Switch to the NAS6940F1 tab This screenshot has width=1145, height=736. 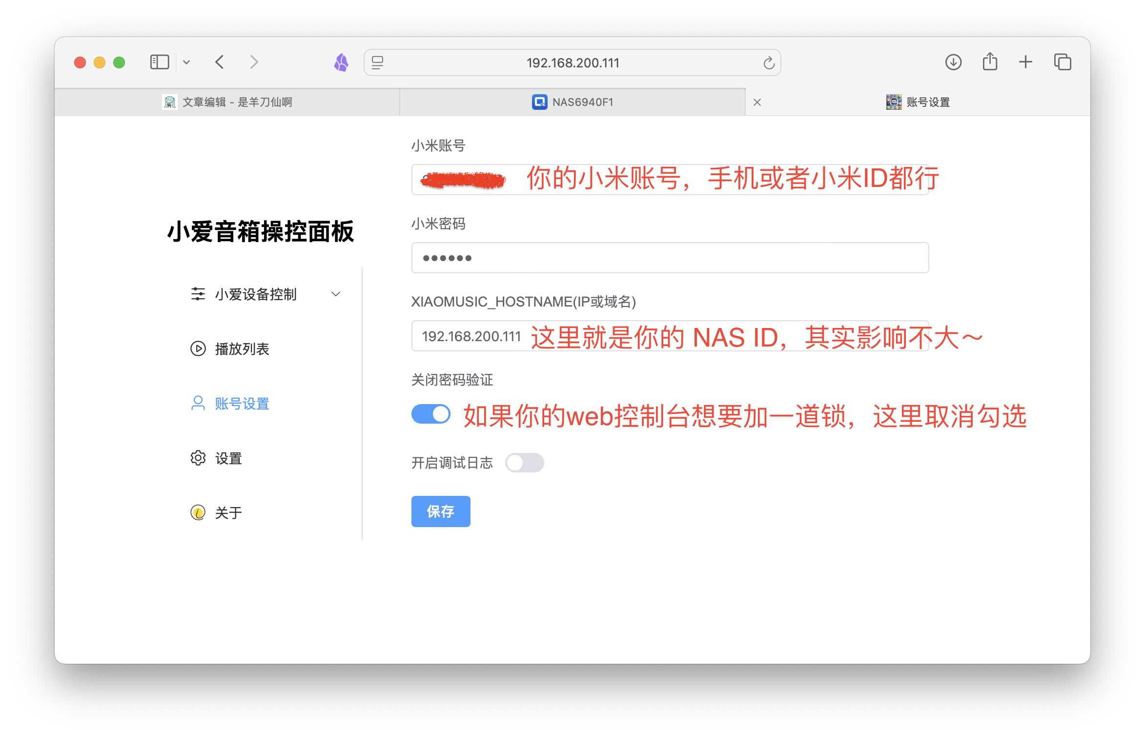572,102
